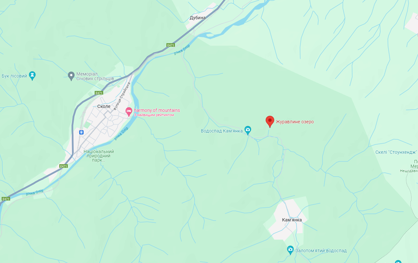The image size is (418, 263).
Task: Click the harmony.of.mountains place name
Action: (x=157, y=110)
